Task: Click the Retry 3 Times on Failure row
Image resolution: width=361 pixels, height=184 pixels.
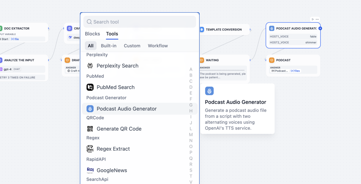Action: click(x=22, y=77)
